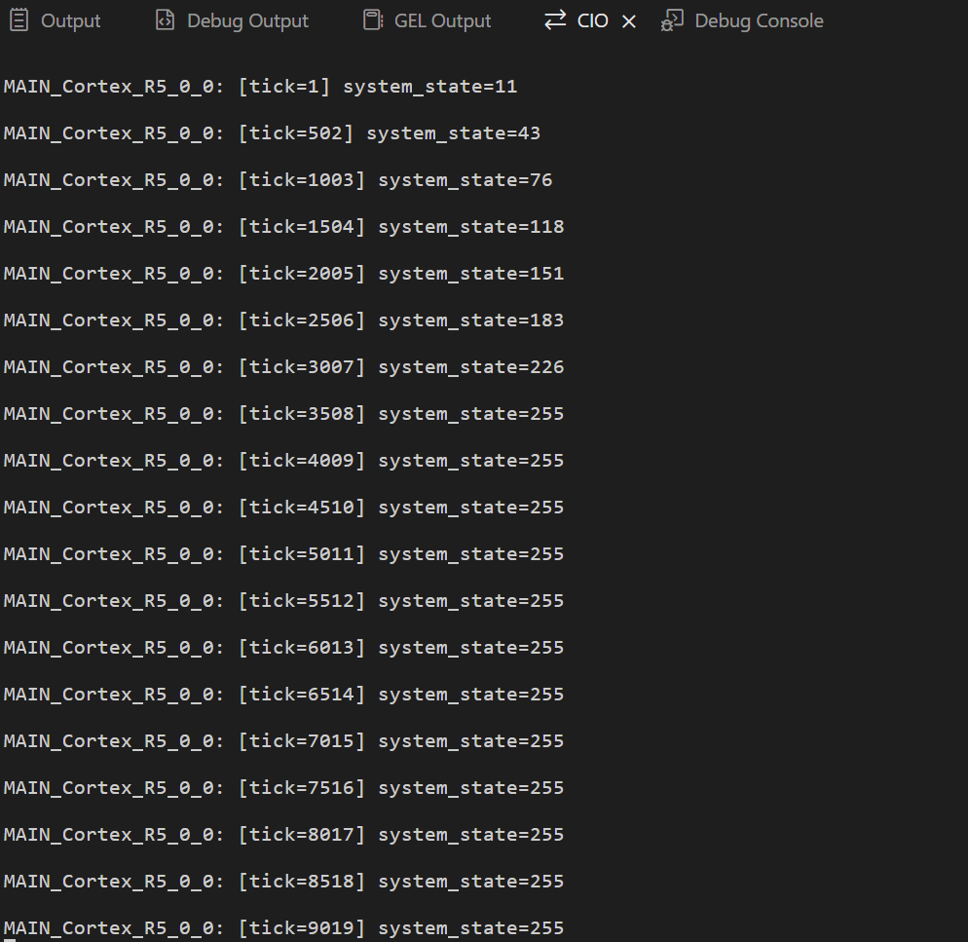The height and width of the screenshot is (942, 968).
Task: Select the CIO tab label
Action: pyautogui.click(x=592, y=20)
